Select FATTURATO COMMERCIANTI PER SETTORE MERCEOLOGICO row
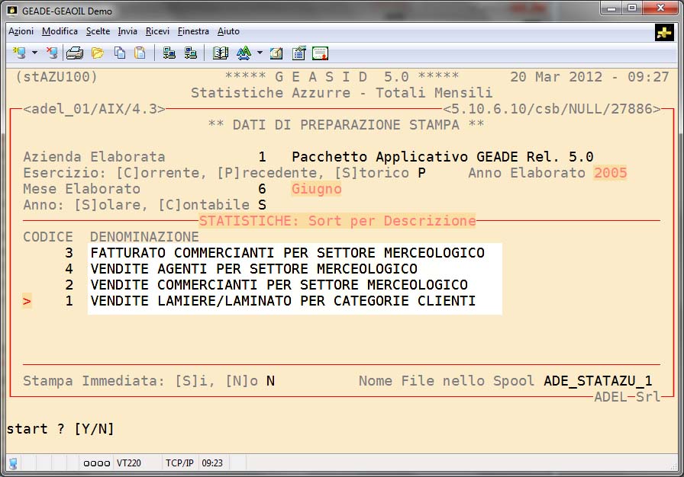Viewport: 684px width, 477px height. (x=287, y=252)
